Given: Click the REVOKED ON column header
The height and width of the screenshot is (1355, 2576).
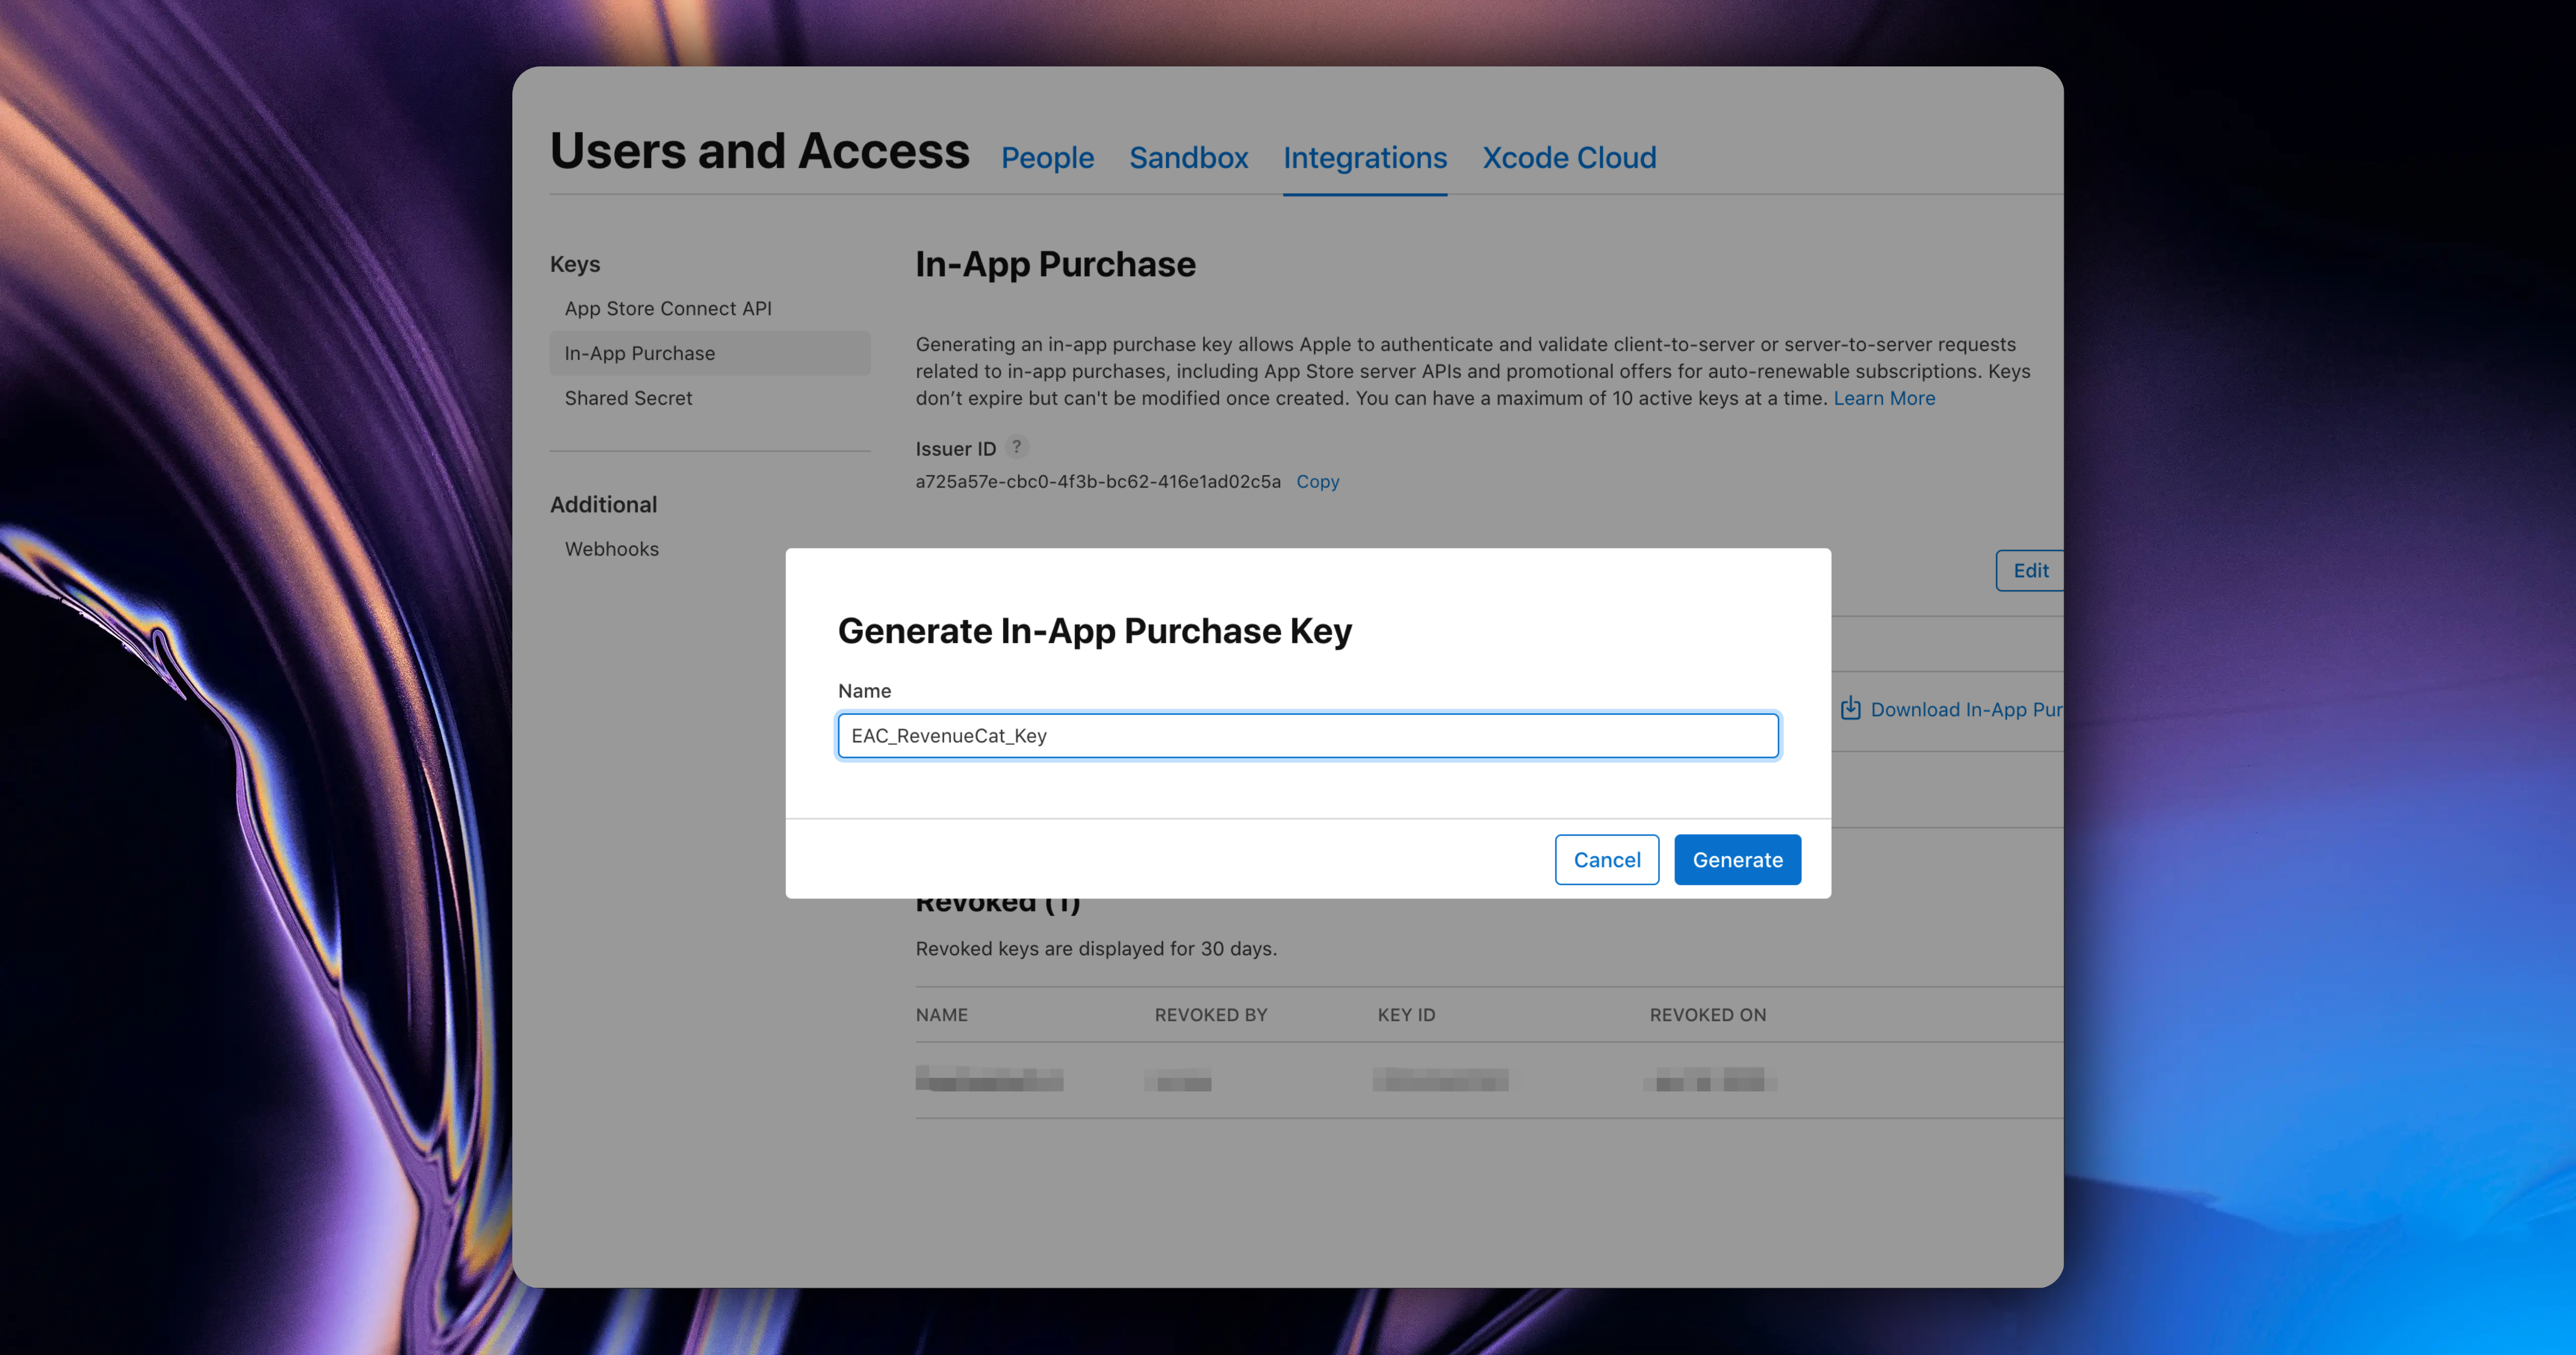Looking at the screenshot, I should tap(1707, 1015).
